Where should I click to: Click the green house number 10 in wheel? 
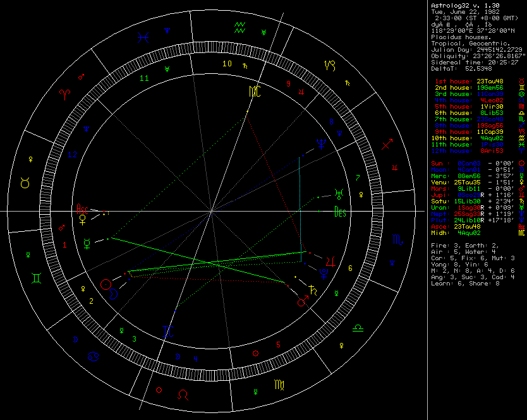click(x=227, y=64)
